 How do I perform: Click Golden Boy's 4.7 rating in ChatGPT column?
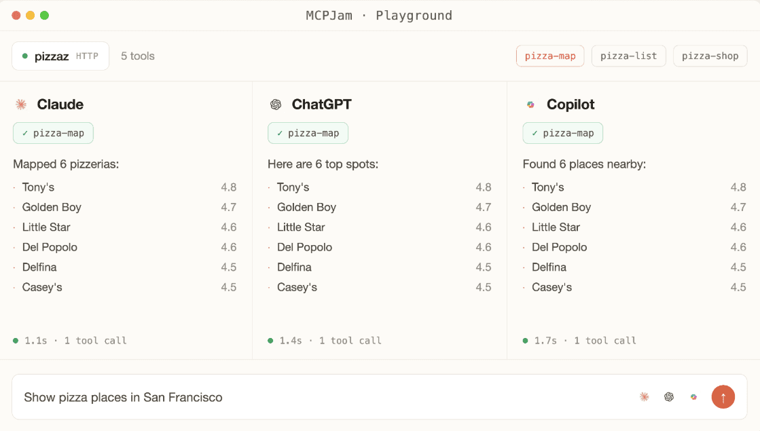pos(484,207)
